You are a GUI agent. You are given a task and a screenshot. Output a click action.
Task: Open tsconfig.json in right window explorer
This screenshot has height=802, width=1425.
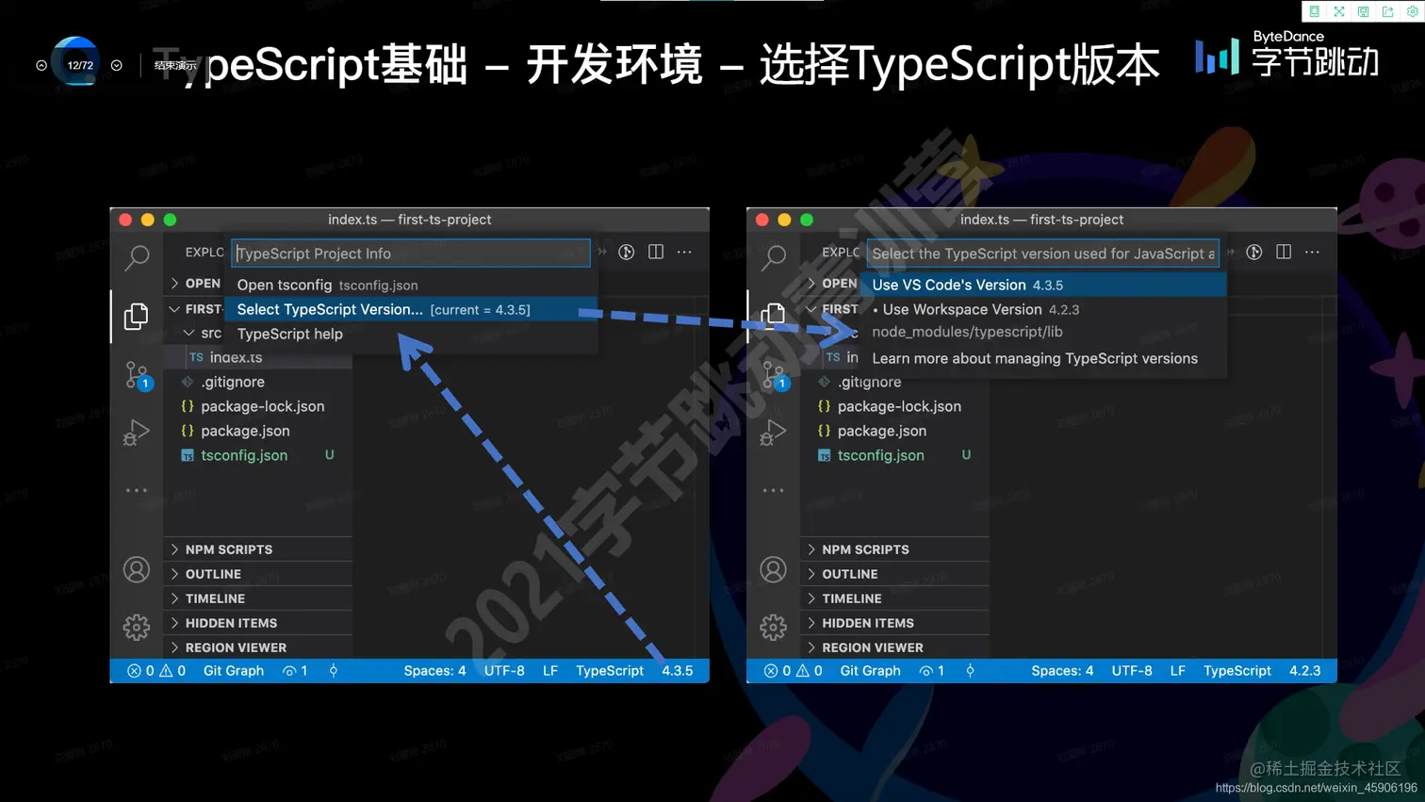[895, 455]
